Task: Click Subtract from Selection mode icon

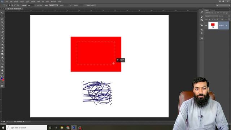Action: click(15, 5)
